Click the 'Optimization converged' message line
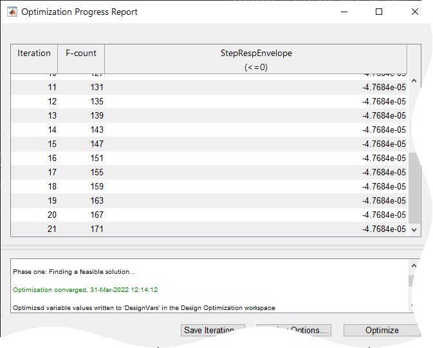 85,290
